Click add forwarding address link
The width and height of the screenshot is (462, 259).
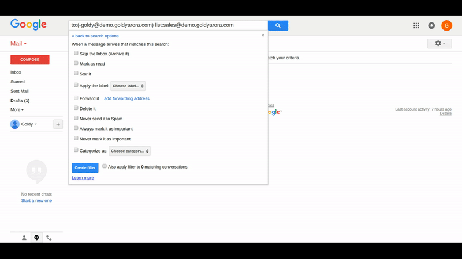pyautogui.click(x=126, y=98)
